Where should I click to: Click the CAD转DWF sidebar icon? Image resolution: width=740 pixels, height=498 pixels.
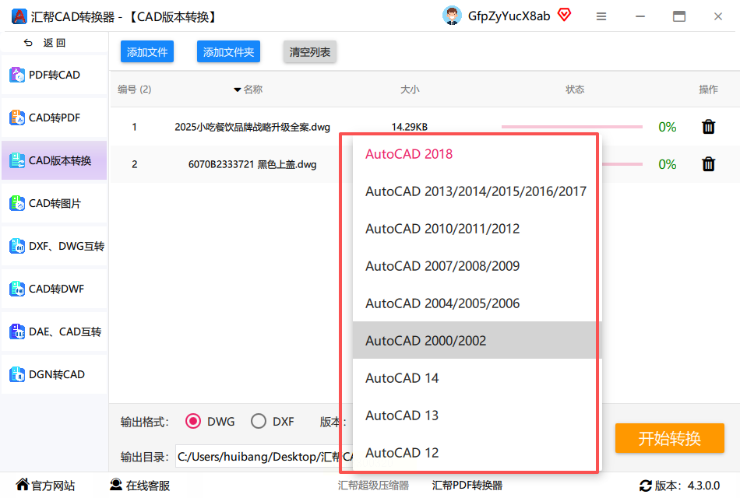tap(17, 289)
